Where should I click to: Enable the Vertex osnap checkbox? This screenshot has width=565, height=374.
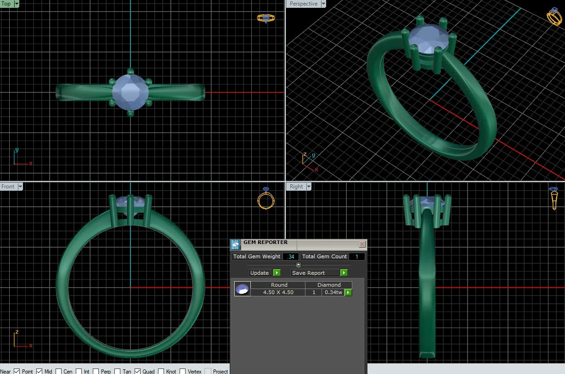click(x=183, y=371)
